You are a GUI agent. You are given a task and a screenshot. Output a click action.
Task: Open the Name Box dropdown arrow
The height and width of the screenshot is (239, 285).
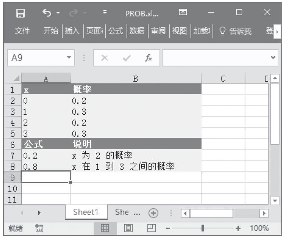[x=68, y=58]
